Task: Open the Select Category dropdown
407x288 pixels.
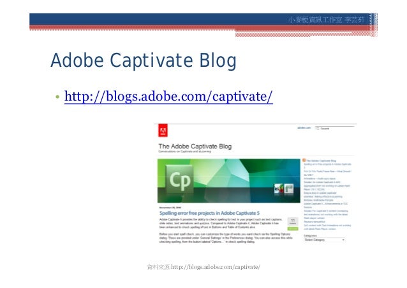Action: tap(325, 240)
